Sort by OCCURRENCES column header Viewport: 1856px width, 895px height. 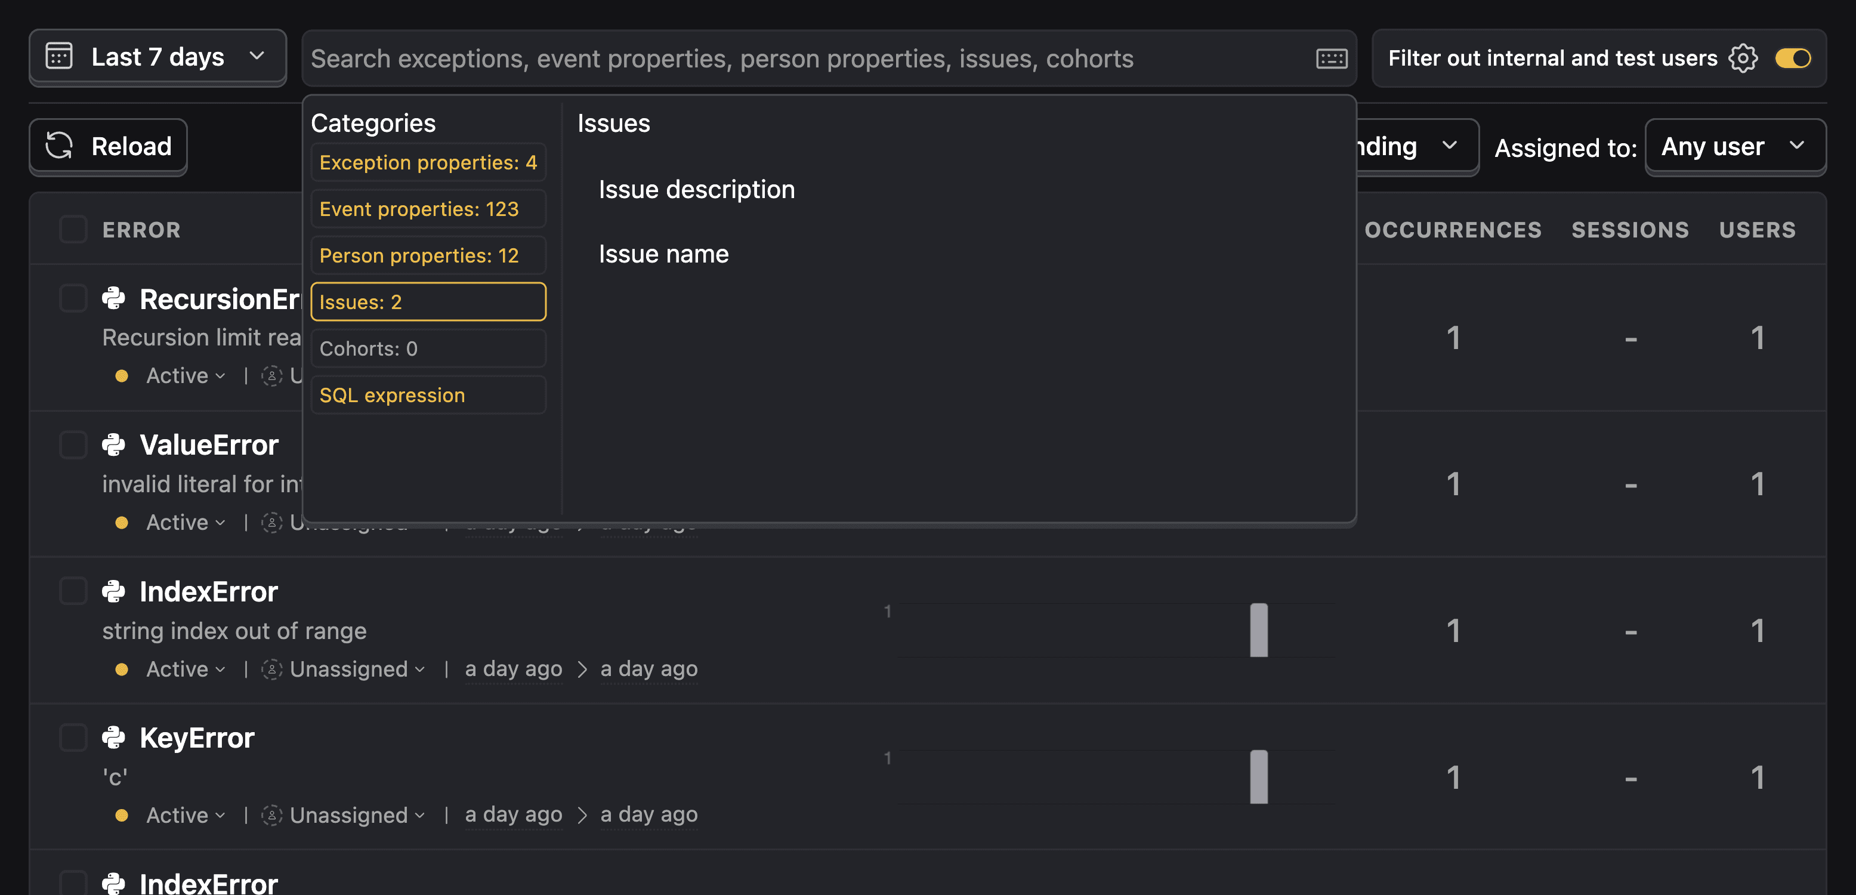coord(1453,230)
